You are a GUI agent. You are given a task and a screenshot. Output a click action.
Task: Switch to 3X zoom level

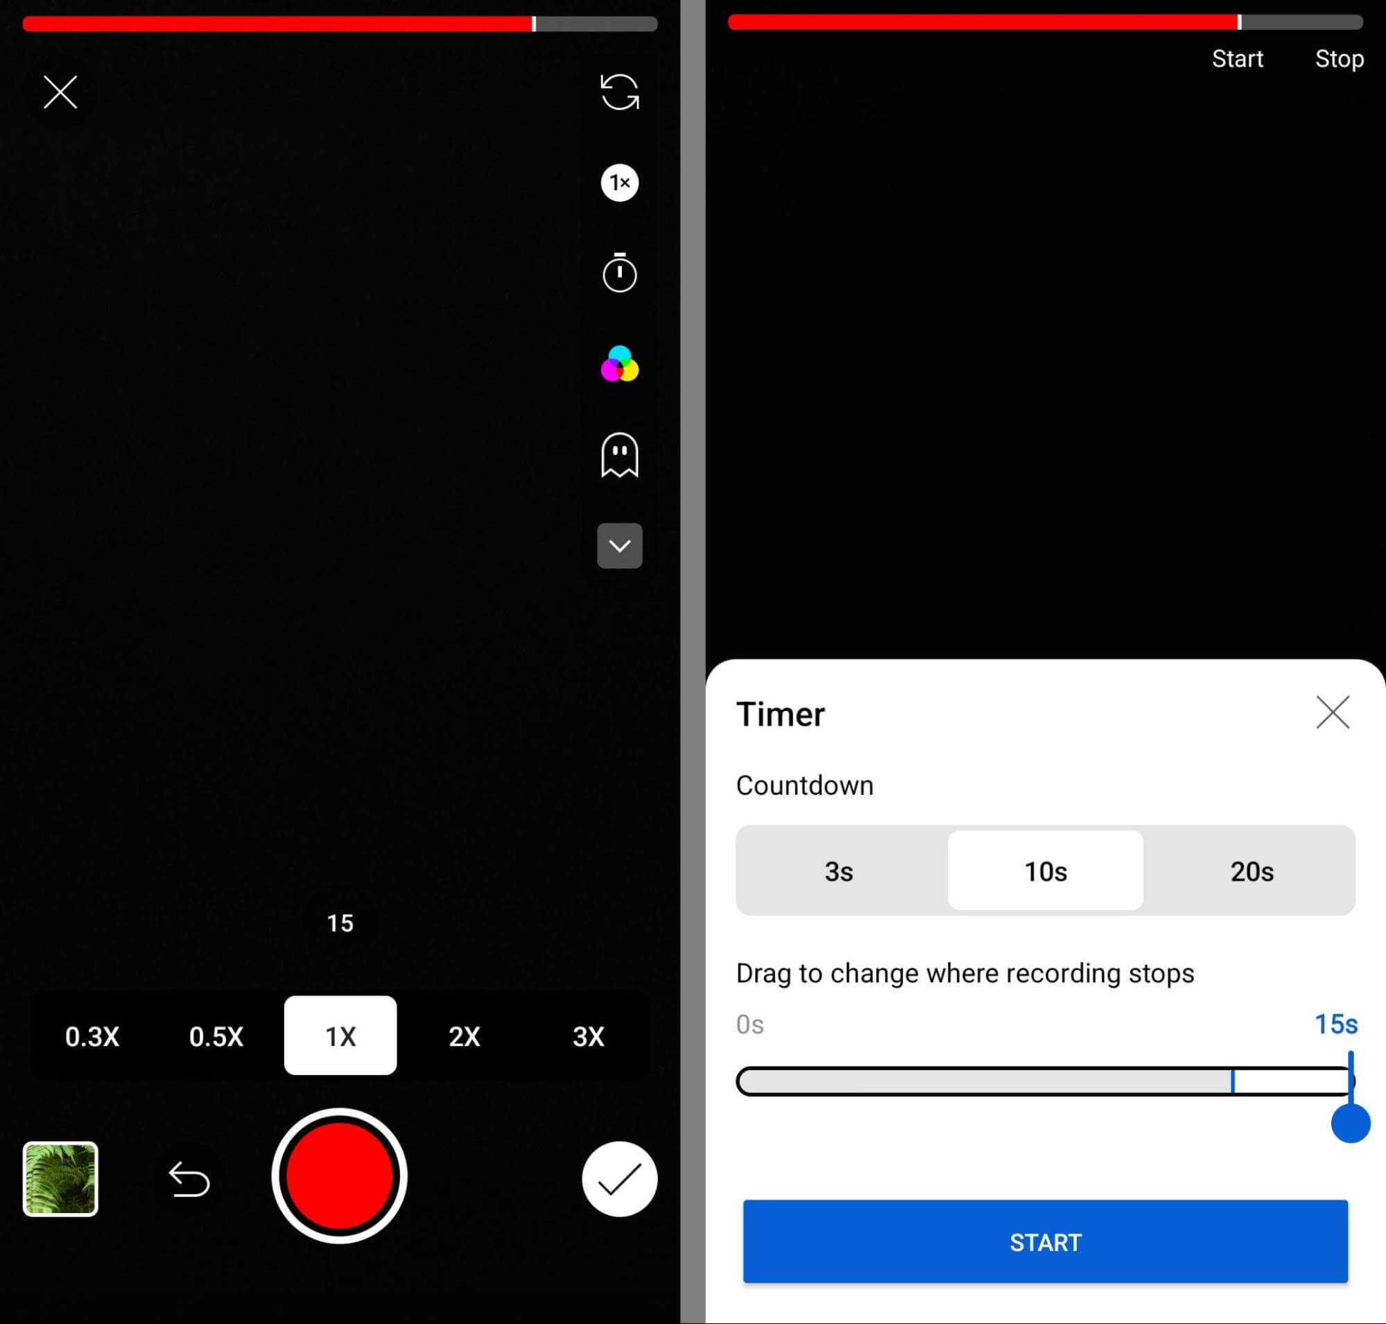coord(590,1035)
